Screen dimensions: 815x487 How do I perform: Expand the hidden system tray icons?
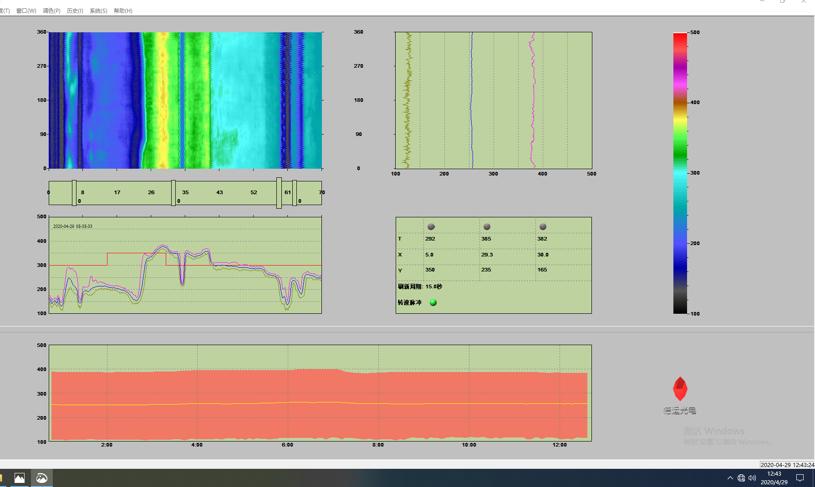730,478
